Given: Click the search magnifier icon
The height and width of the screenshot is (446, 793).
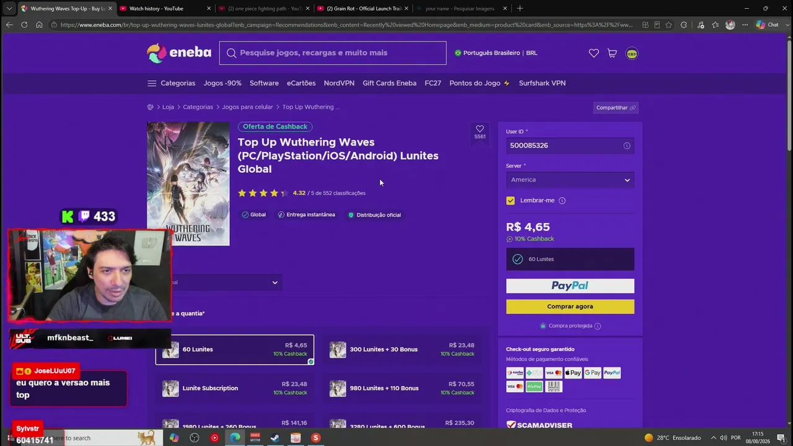Looking at the screenshot, I should click(232, 53).
